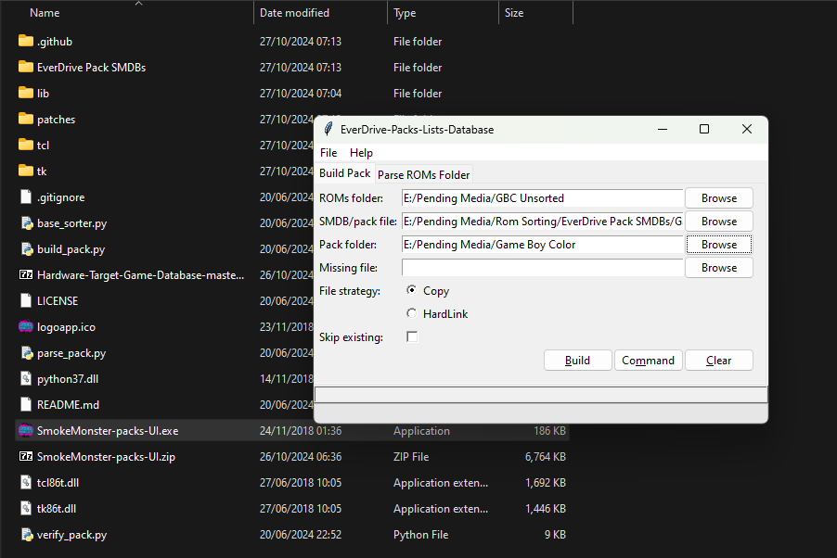This screenshot has width=837, height=558.
Task: Select the "verify_pack.py" file name
Action: pos(72,535)
